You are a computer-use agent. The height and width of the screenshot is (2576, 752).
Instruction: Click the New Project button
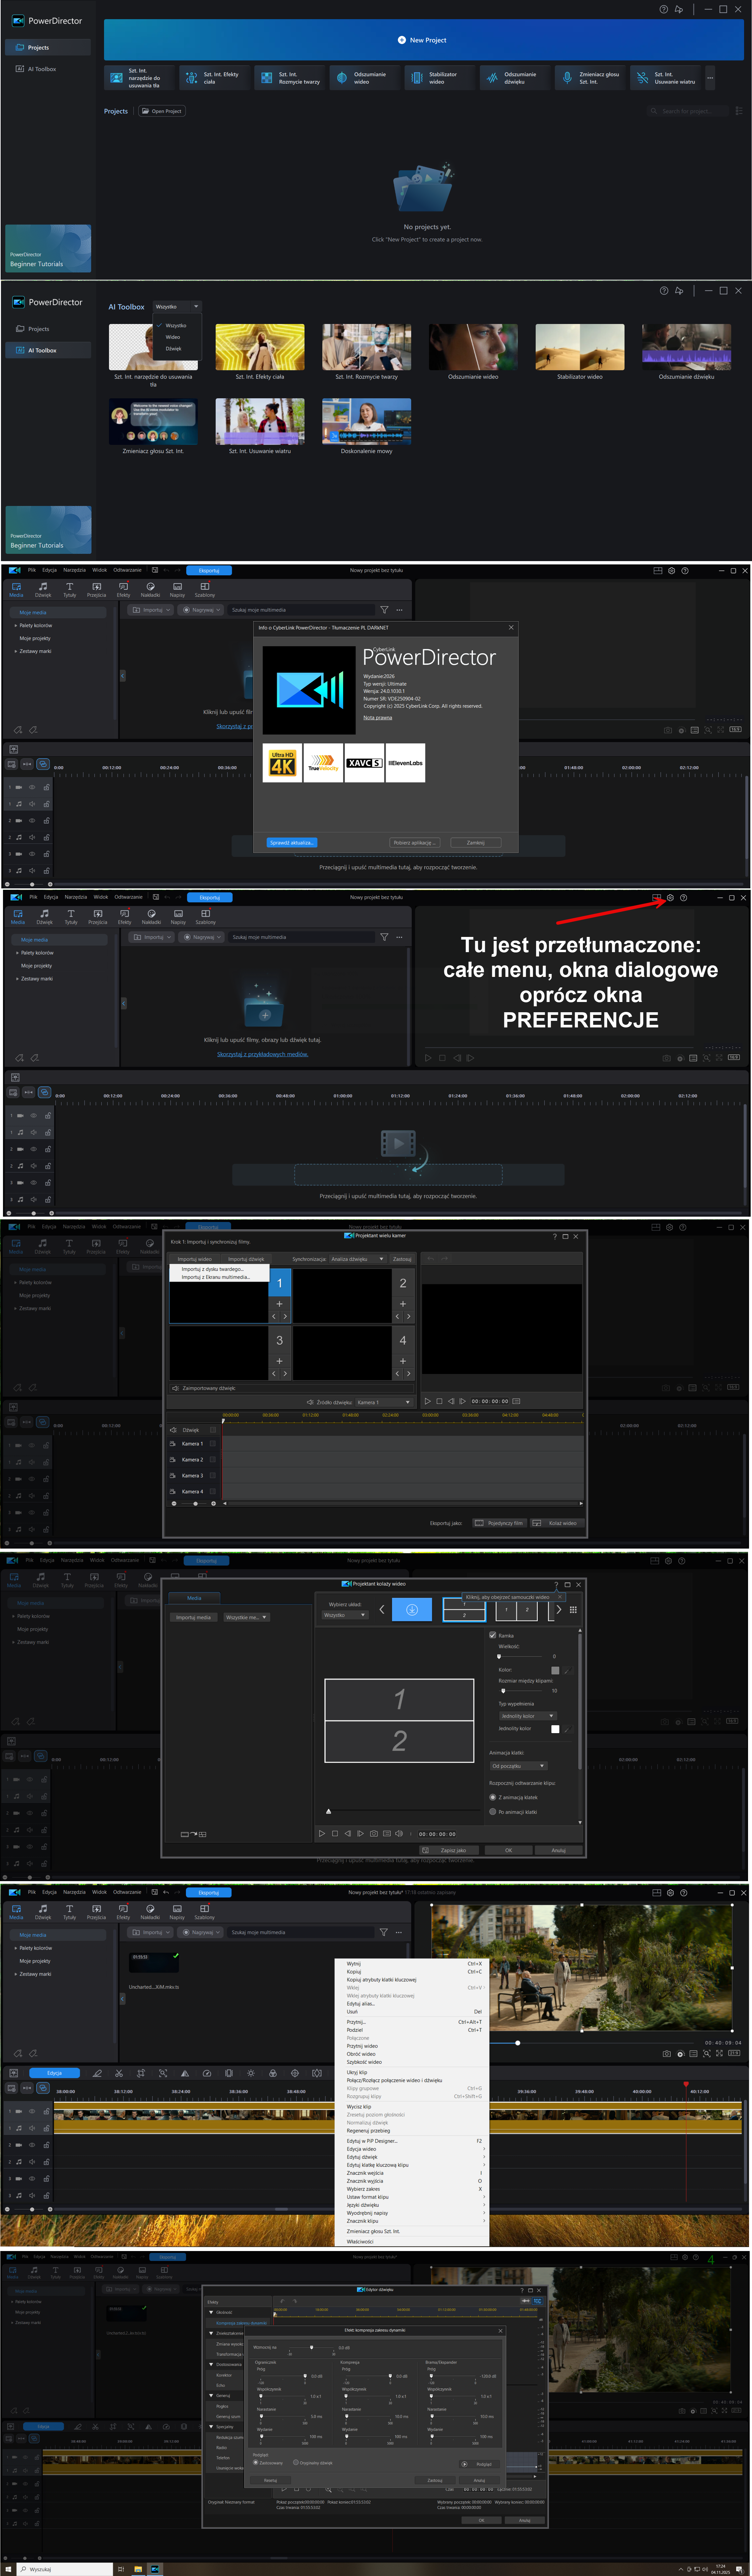423,40
